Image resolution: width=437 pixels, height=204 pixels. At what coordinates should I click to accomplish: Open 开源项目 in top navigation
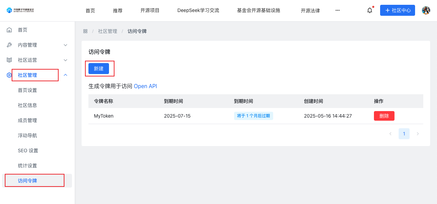coord(150,10)
